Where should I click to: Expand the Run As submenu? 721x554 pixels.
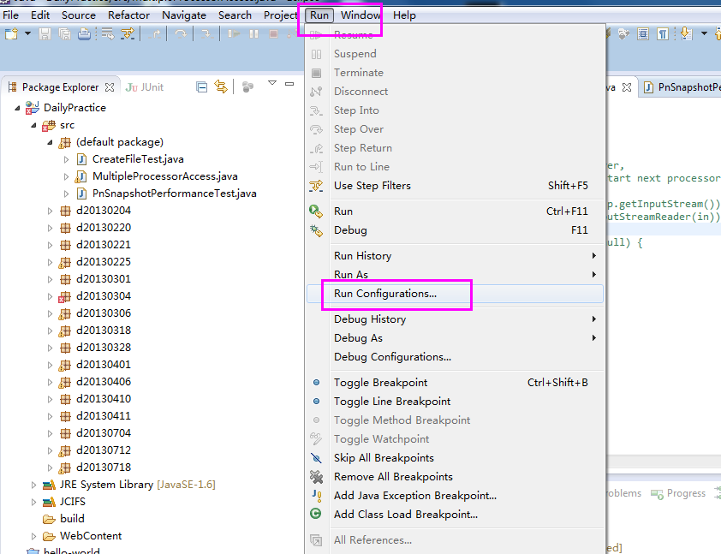[x=455, y=275]
